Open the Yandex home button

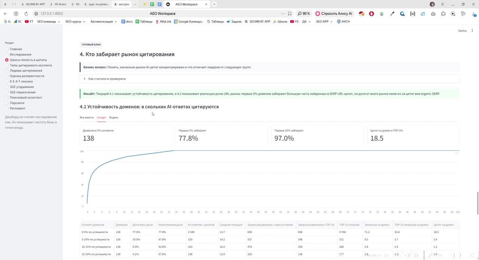click(x=16, y=13)
